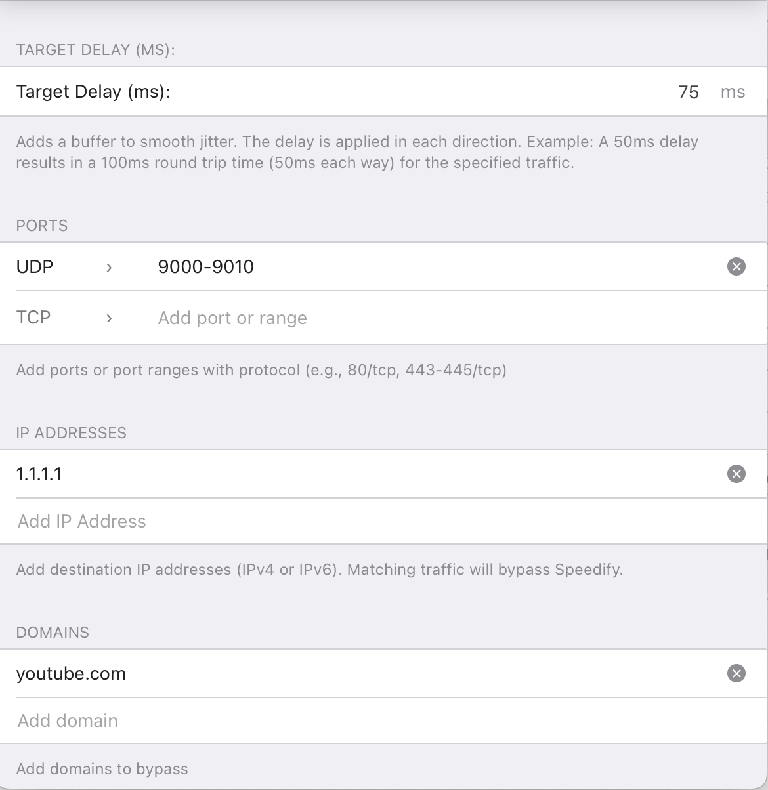Remove the UDP 9000-9010 port range
Image resolution: width=768 pixels, height=790 pixels.
pyautogui.click(x=736, y=266)
